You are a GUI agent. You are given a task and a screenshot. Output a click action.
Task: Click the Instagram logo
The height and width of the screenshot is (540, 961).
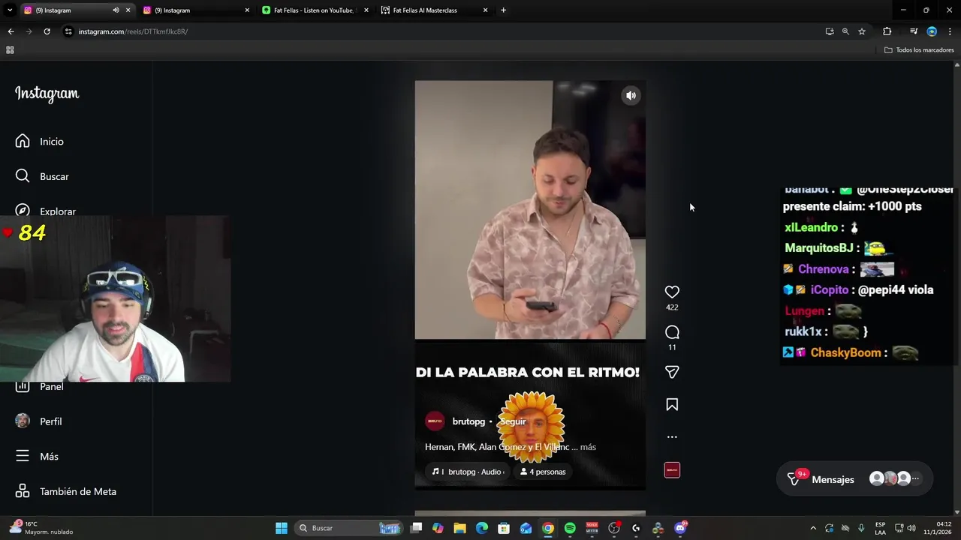[47, 94]
